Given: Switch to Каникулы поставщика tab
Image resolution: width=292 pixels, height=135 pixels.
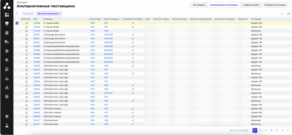Looking at the screenshot, I should click(x=275, y=5).
